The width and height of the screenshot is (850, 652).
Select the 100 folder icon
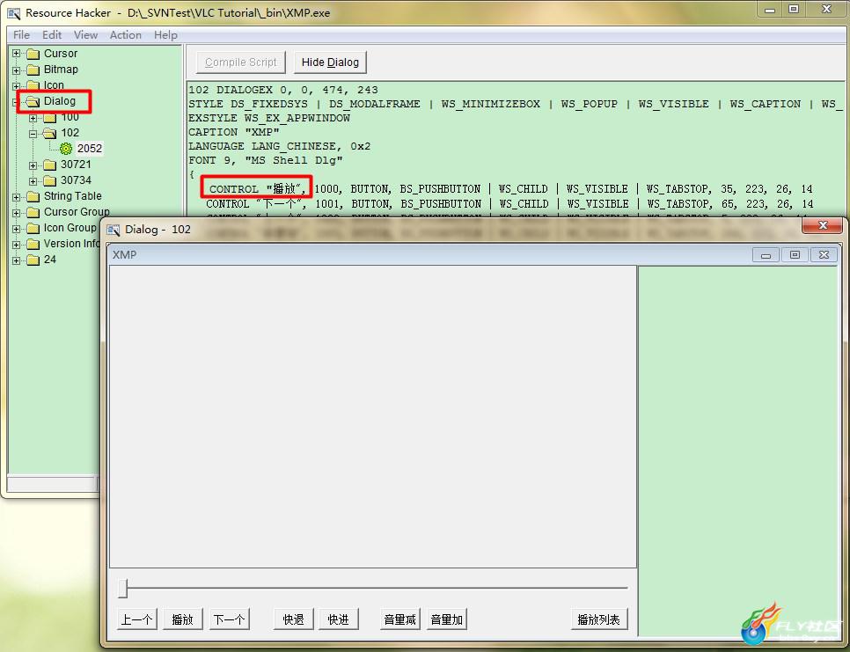click(x=50, y=118)
